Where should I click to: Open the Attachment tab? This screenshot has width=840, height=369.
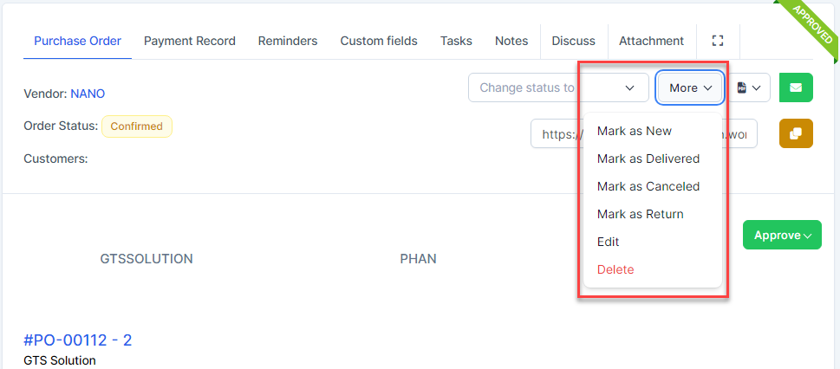click(651, 41)
